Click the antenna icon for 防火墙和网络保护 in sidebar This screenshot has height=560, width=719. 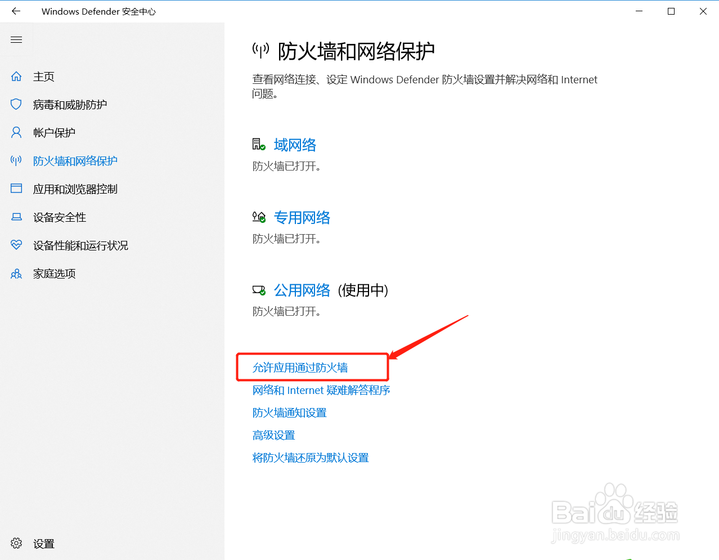(x=16, y=160)
